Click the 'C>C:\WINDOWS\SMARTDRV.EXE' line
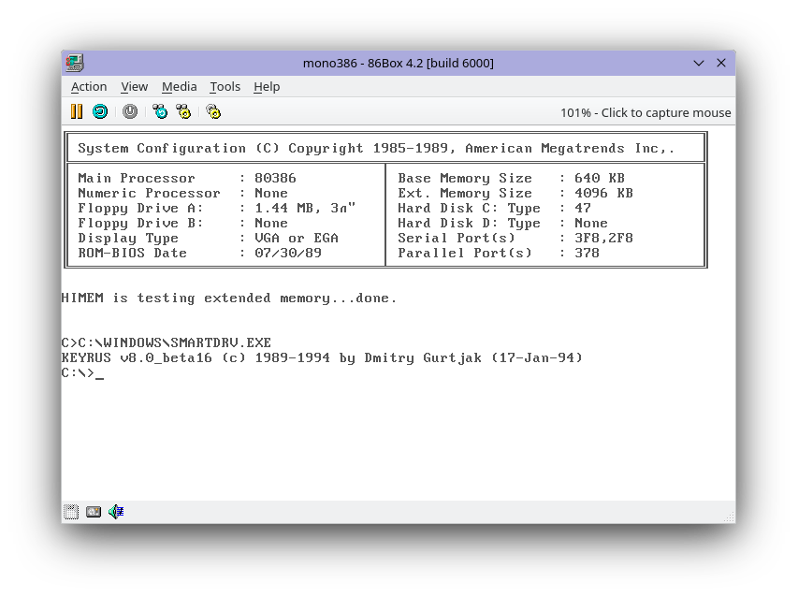The image size is (798, 597). pyautogui.click(x=166, y=343)
